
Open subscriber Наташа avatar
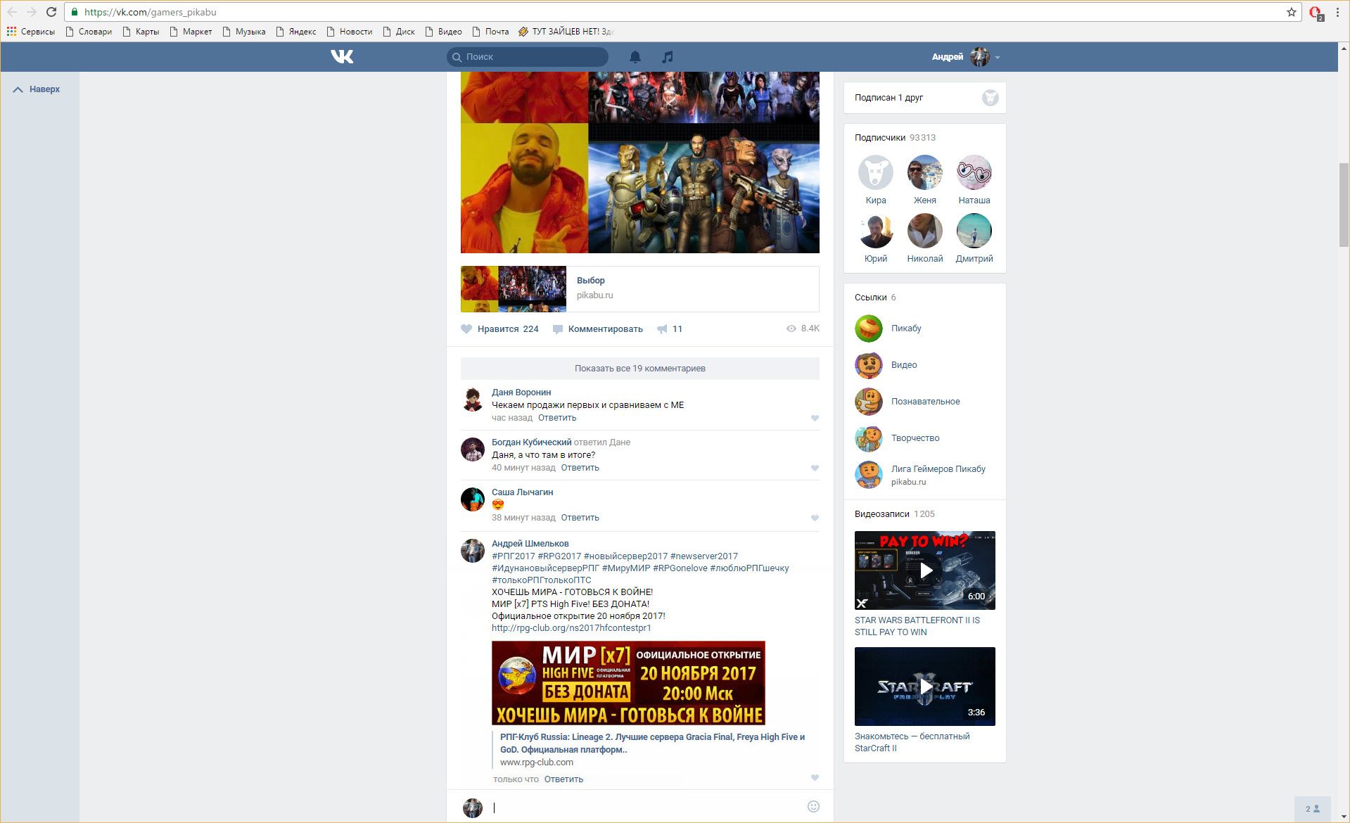[974, 172]
